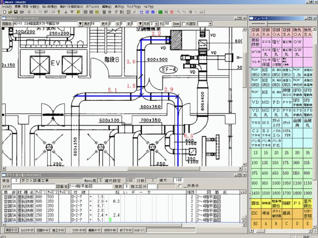Toggle the 非表示 checkbox

(x=180, y=186)
